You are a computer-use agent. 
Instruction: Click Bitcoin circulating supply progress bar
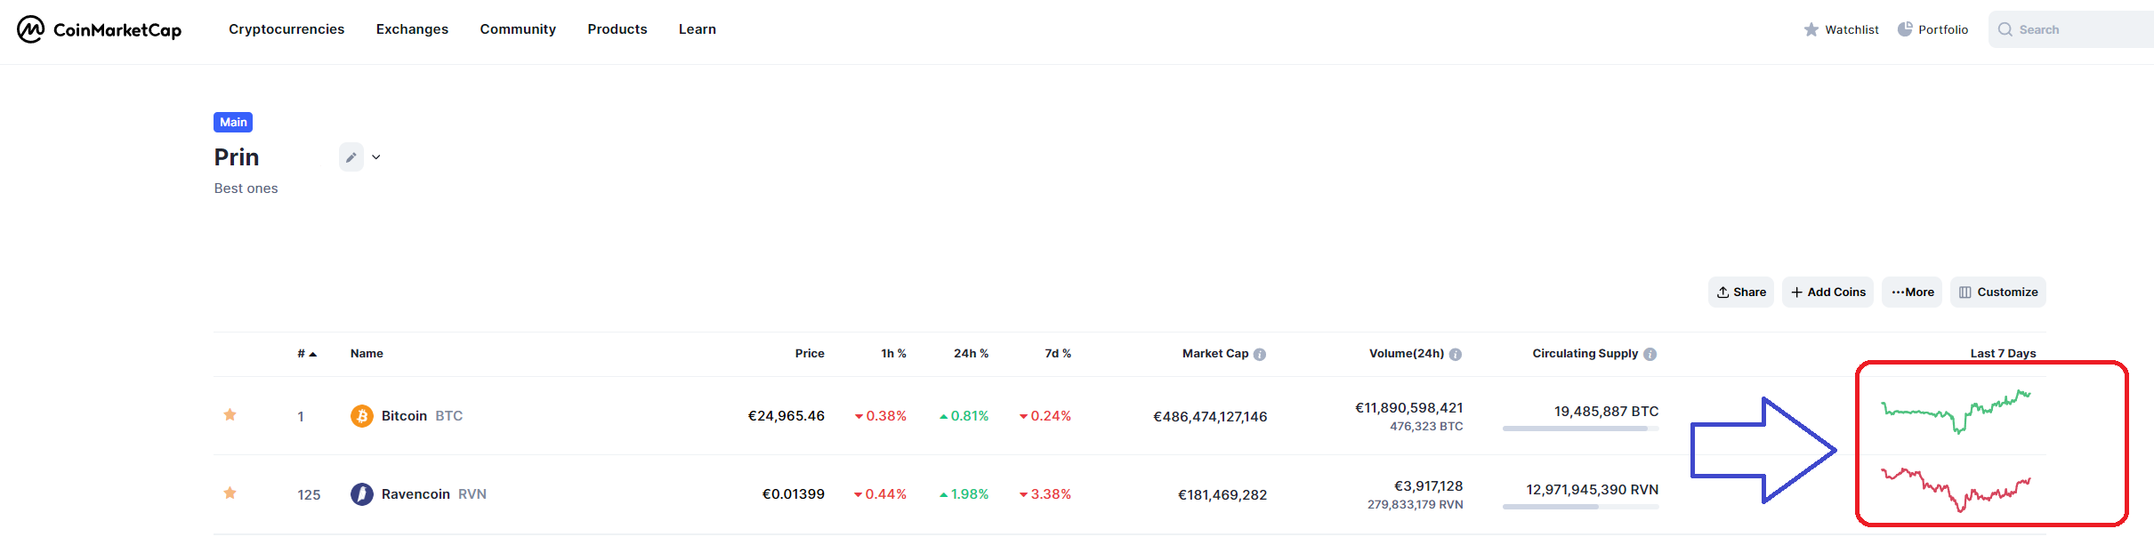pyautogui.click(x=1581, y=429)
